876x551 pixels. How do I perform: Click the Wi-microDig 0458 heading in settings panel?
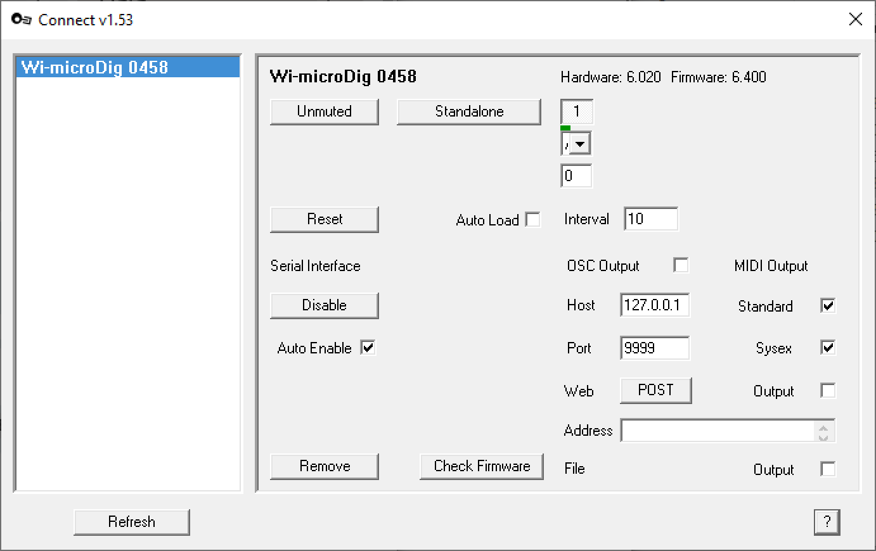[x=343, y=77]
